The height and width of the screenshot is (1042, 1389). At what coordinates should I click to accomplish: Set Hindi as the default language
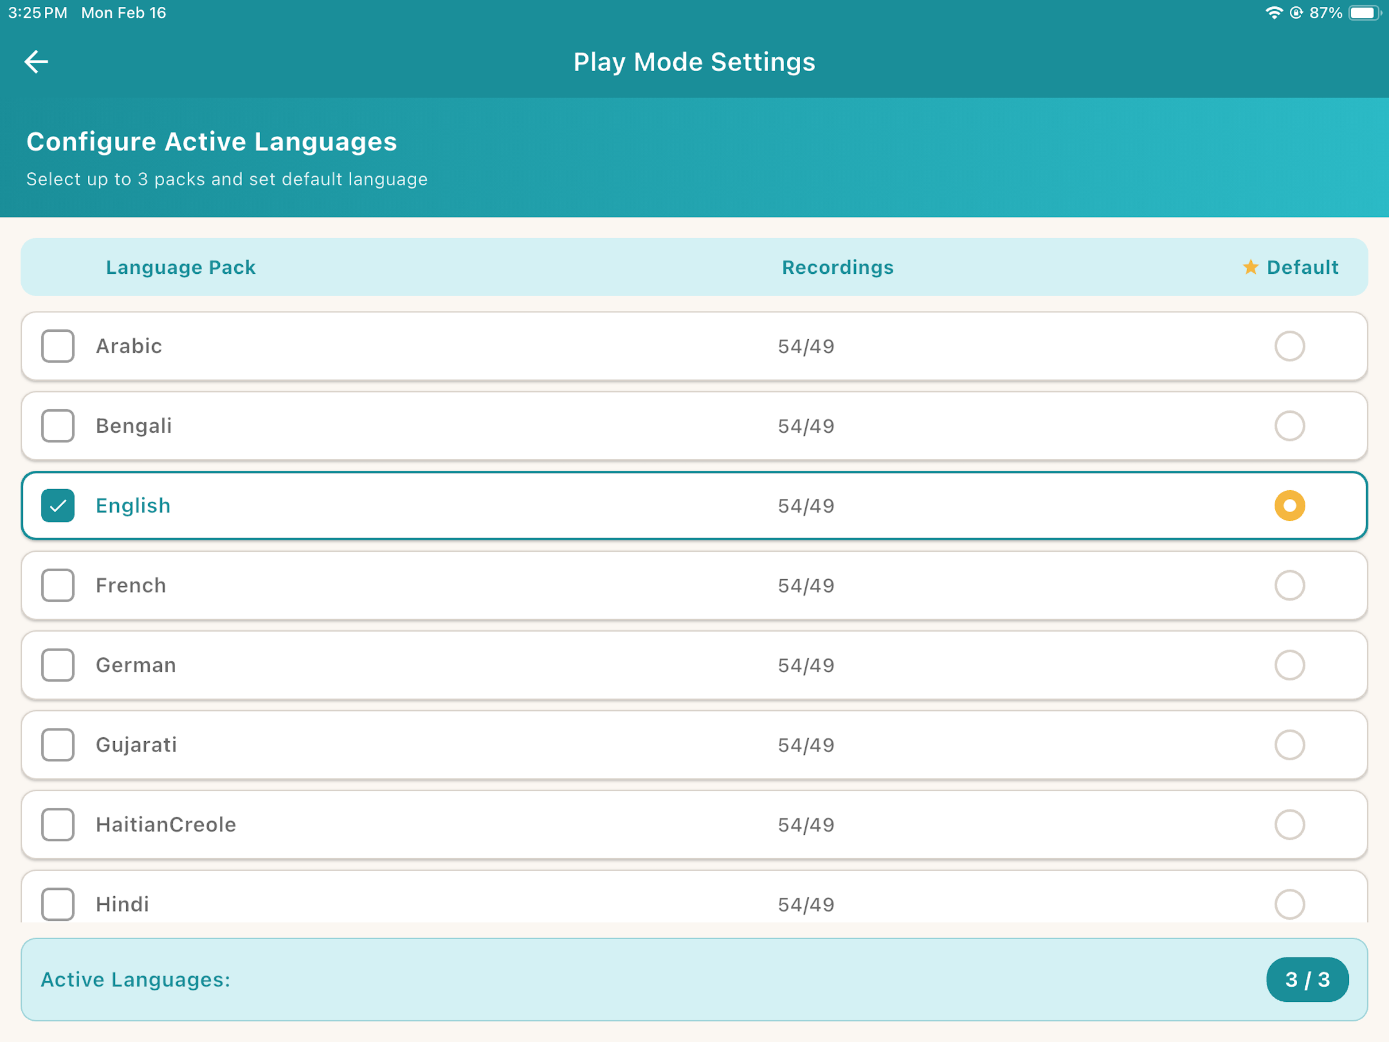coord(1290,904)
